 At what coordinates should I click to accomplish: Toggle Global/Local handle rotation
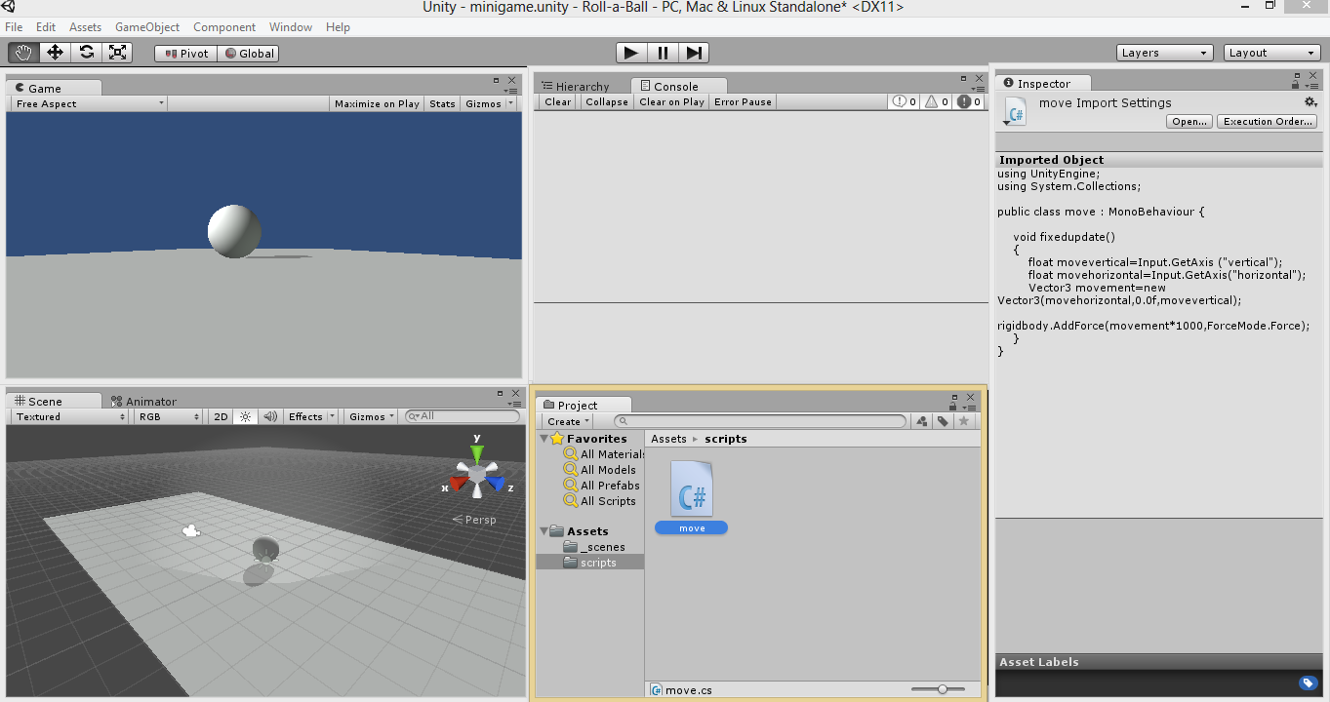coord(248,54)
